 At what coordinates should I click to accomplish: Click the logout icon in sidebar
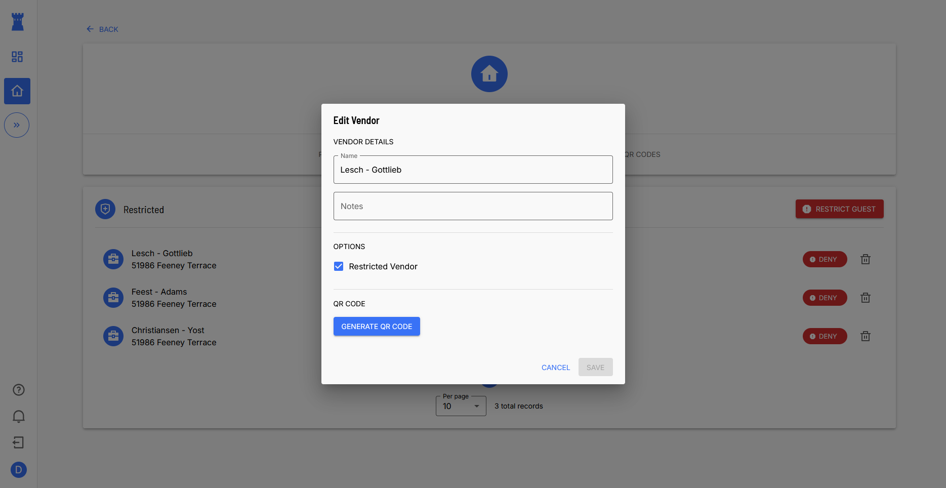pyautogui.click(x=19, y=442)
